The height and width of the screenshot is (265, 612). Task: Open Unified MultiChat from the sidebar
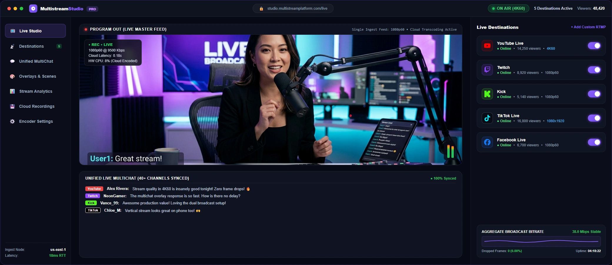tap(35, 61)
